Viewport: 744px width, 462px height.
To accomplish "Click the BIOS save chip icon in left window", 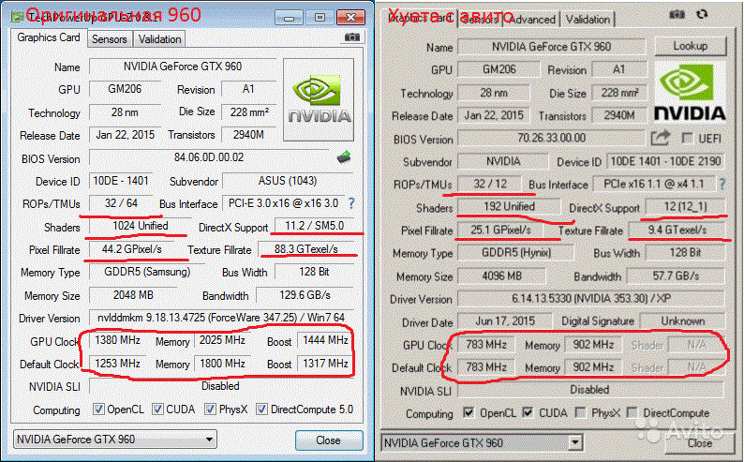I will pyautogui.click(x=344, y=157).
